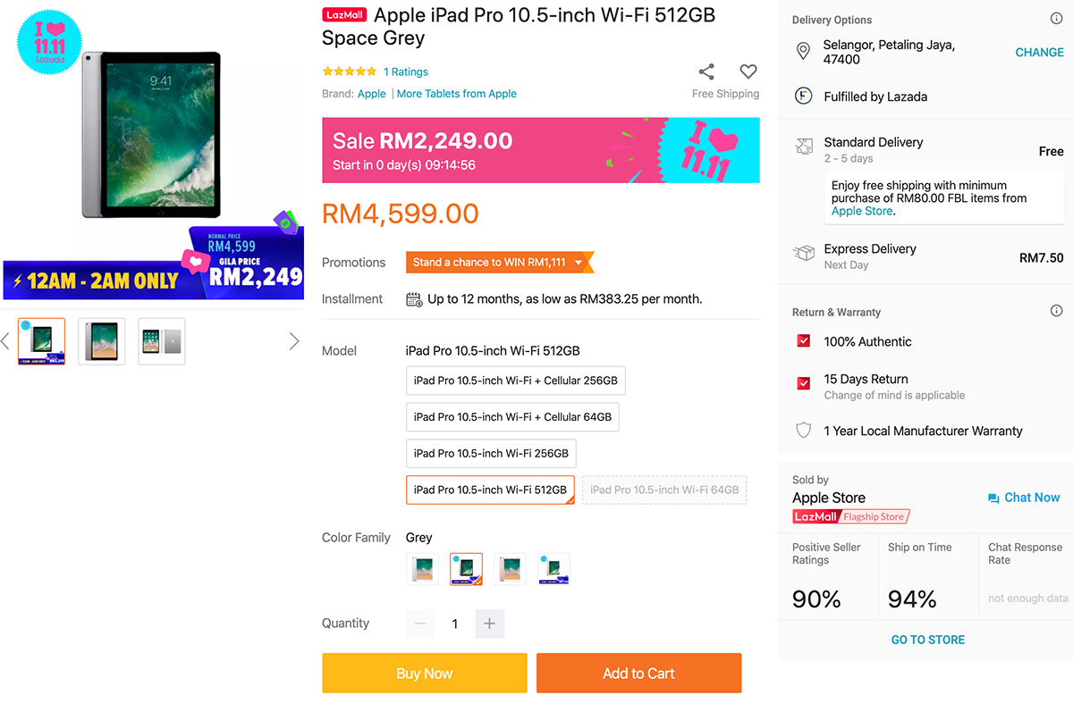Image resolution: width=1073 pixels, height=704 pixels.
Task: Click CHANGE delivery location link
Action: [x=1039, y=53]
